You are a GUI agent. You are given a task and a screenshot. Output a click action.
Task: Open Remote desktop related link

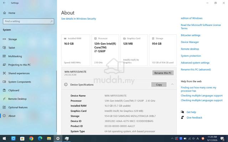[x=190, y=49]
